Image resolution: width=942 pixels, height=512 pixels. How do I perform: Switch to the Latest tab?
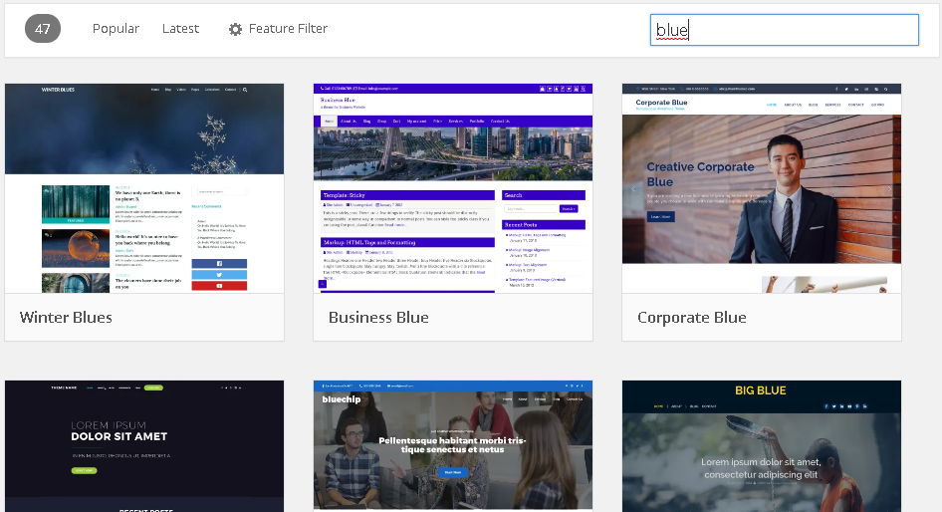pos(180,28)
